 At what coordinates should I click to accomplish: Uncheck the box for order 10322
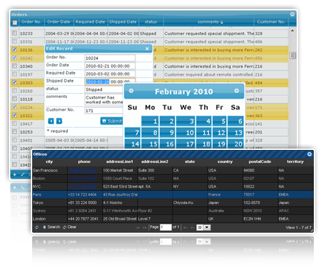click(14, 115)
